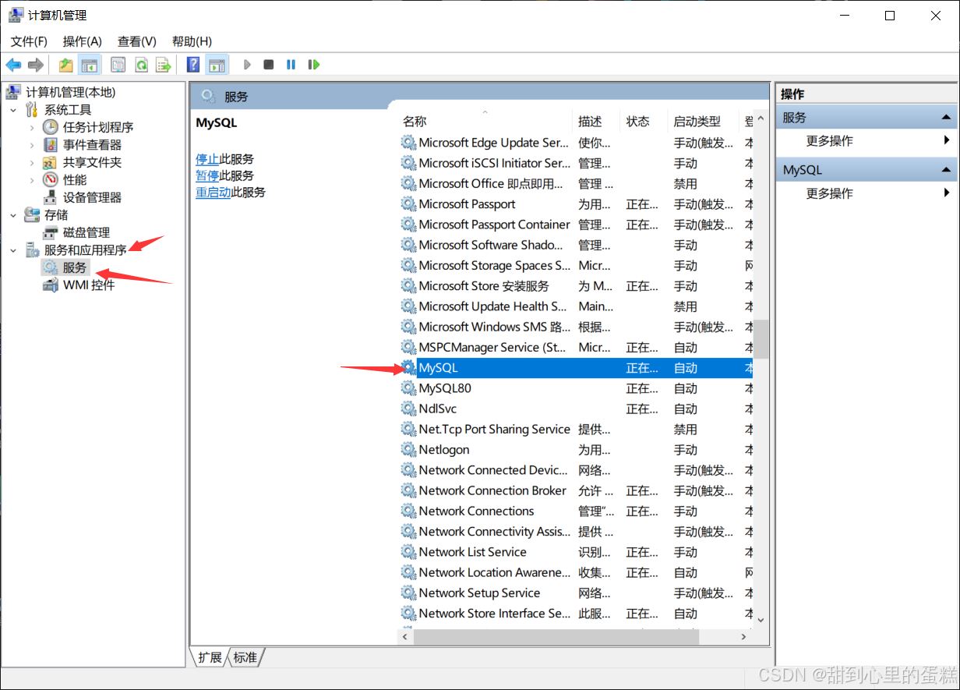Image resolution: width=960 pixels, height=690 pixels.
Task: Collapse the MySQL section in 操作 pane
Action: (946, 170)
